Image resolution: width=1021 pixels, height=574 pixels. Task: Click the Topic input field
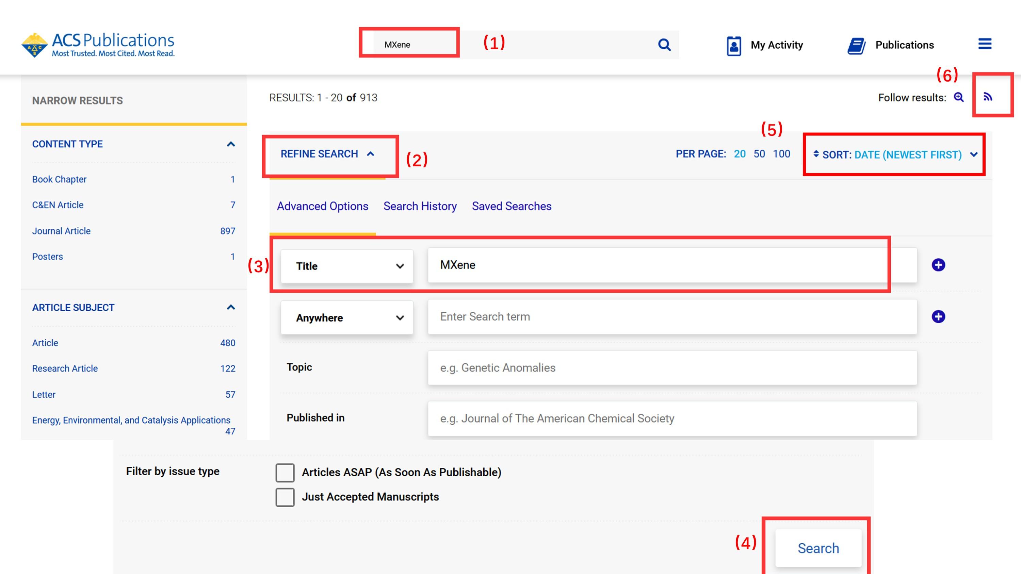(672, 367)
